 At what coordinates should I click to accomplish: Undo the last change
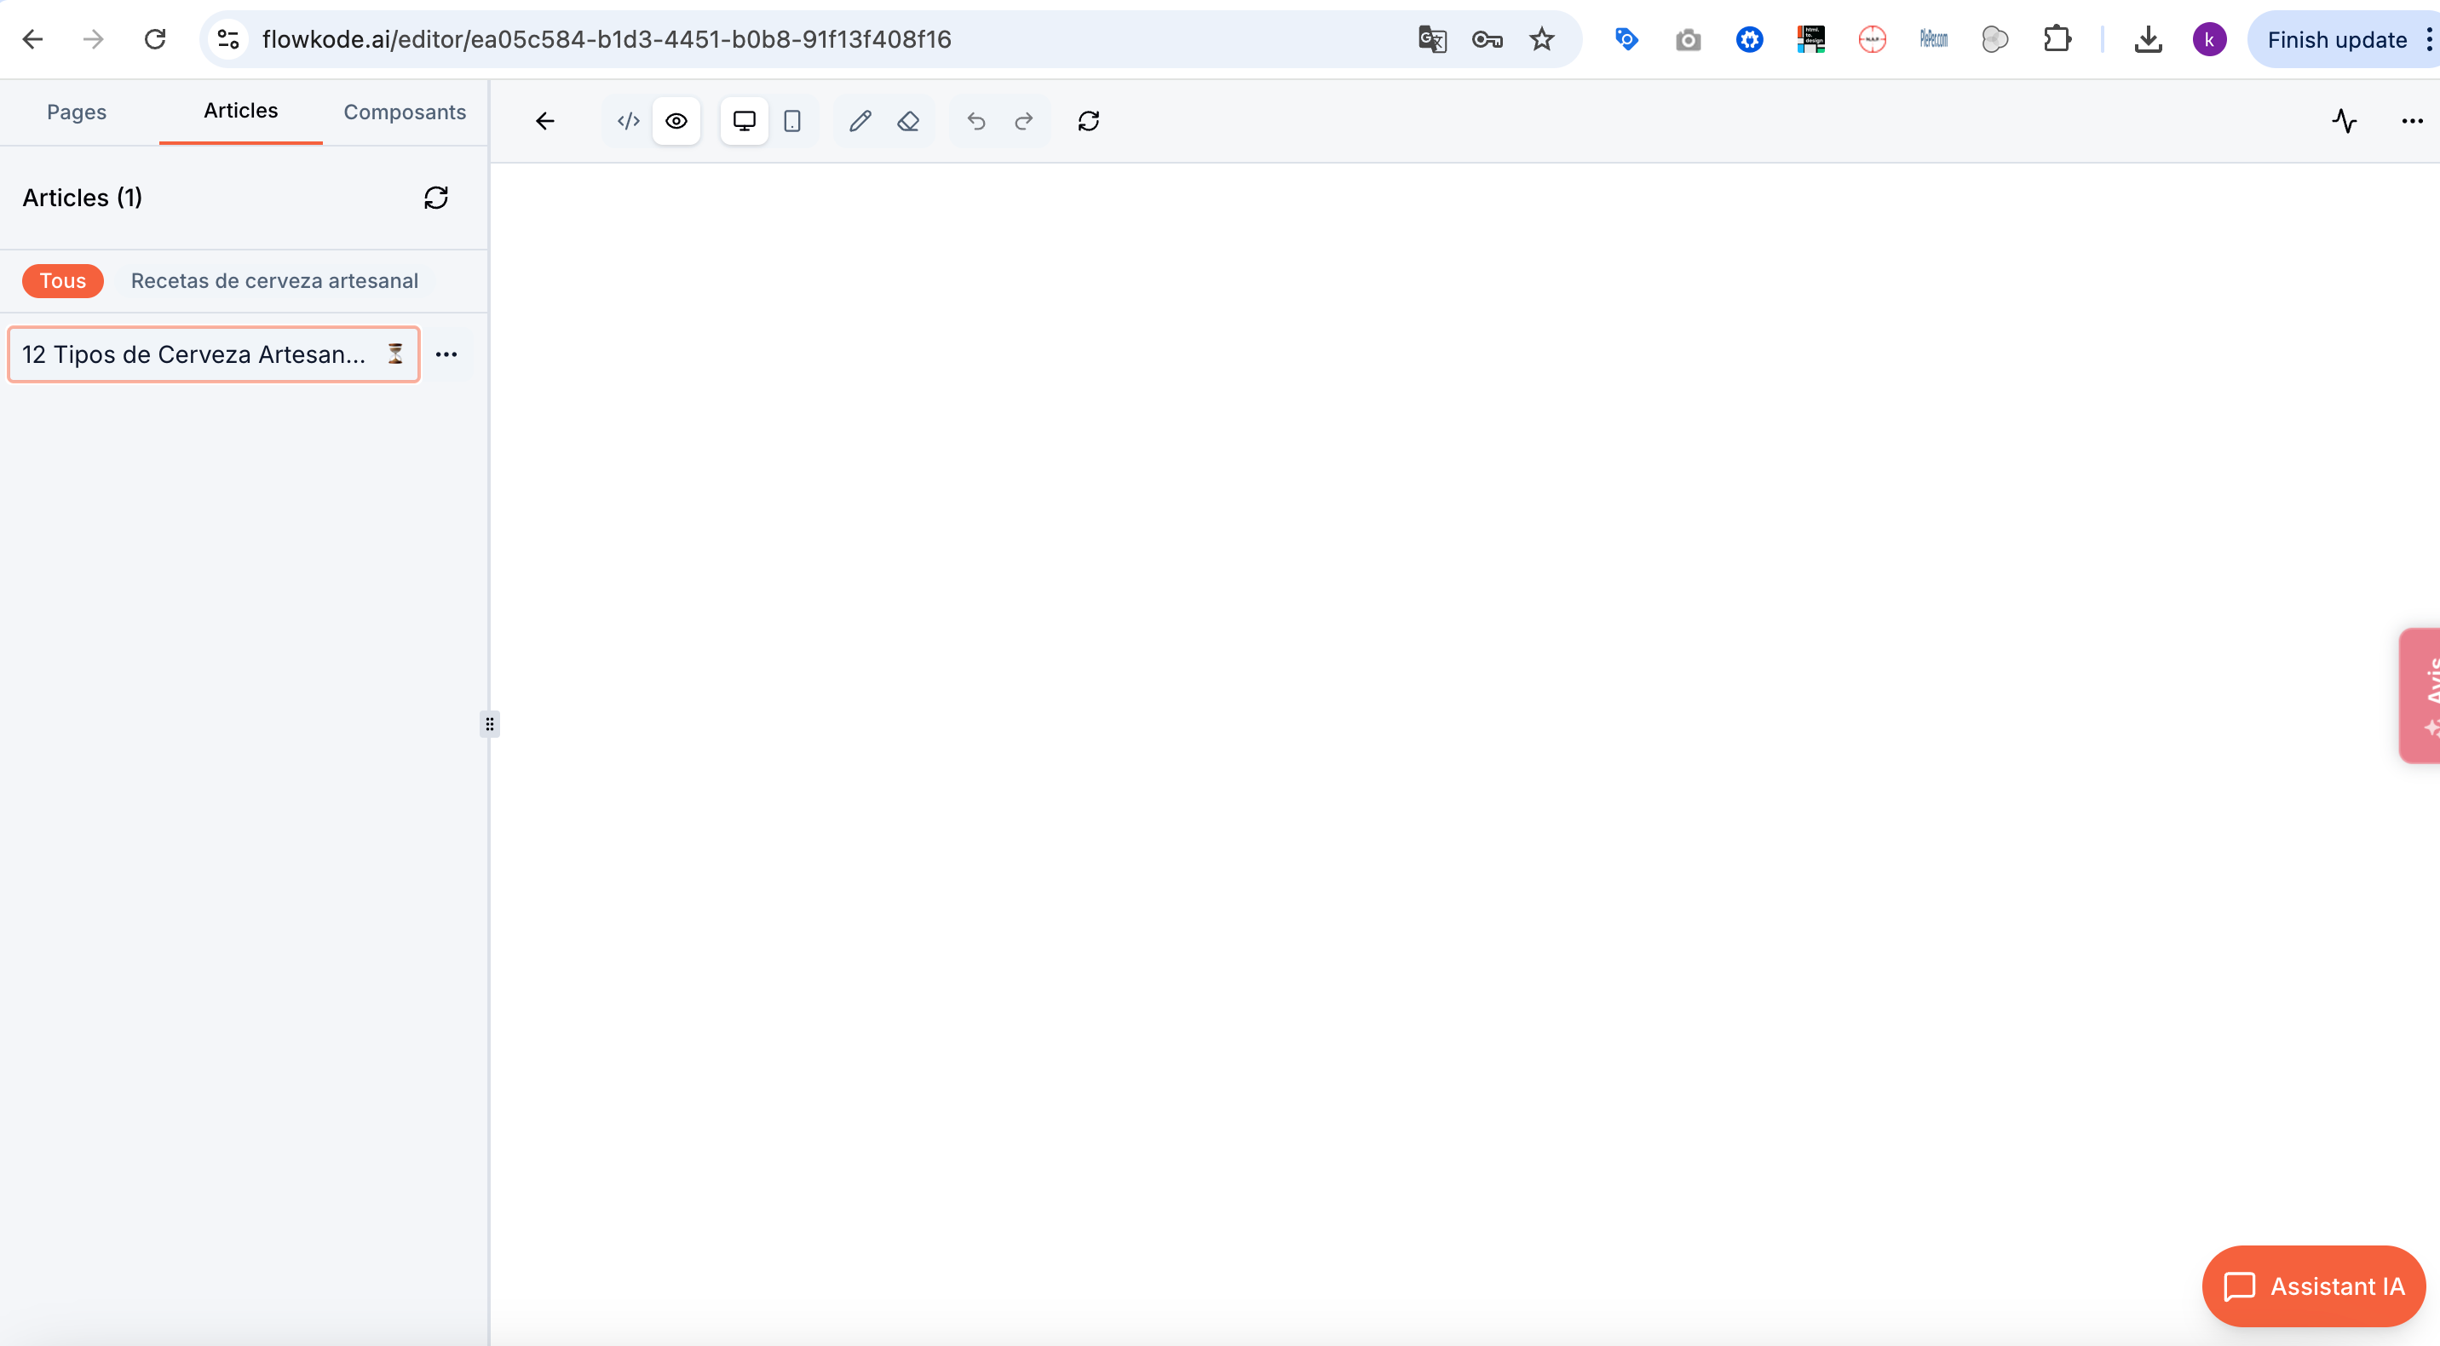click(x=976, y=121)
